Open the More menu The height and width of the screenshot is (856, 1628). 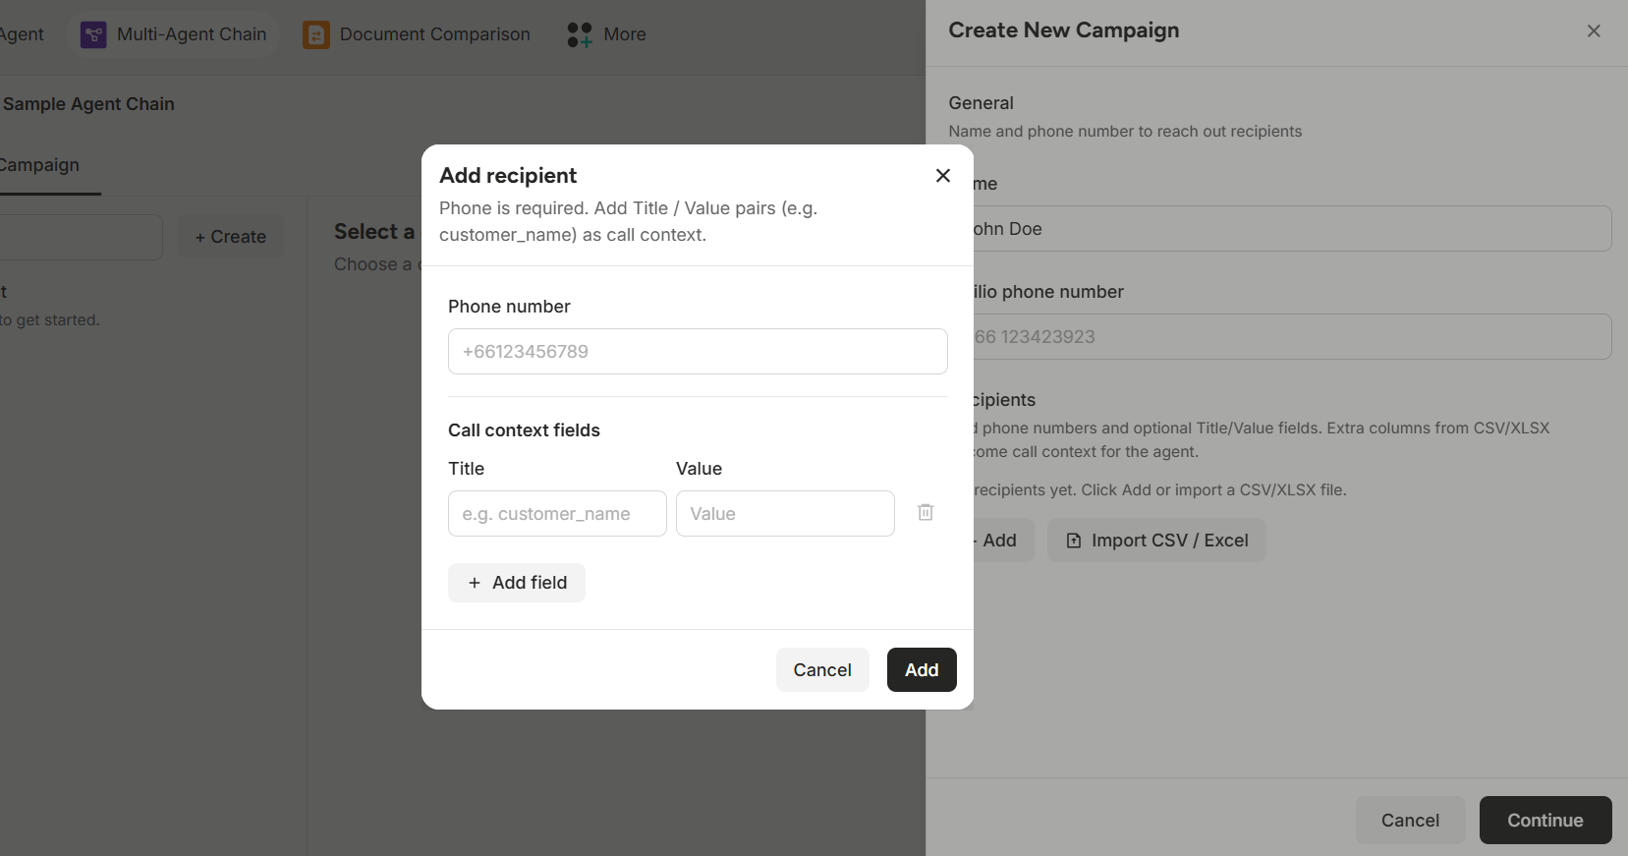(x=607, y=34)
